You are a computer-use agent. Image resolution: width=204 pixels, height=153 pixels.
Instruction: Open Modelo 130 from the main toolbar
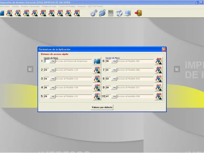(x=26, y=13)
